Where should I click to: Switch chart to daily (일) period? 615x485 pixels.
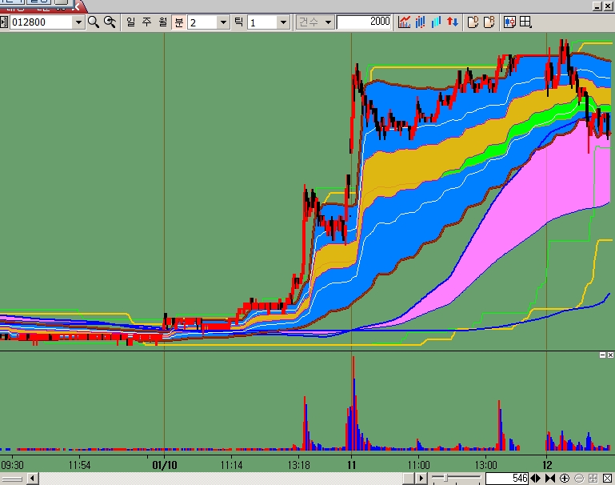coord(130,22)
